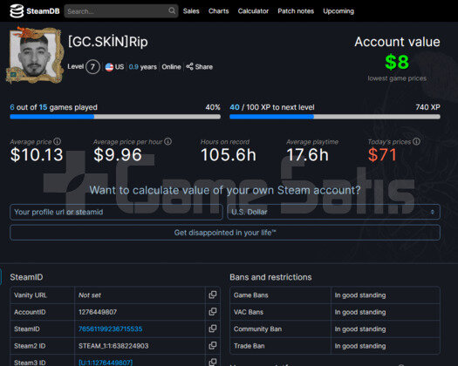Click the 105.6h hours on record
Screen dimensions: 458x366
point(229,155)
